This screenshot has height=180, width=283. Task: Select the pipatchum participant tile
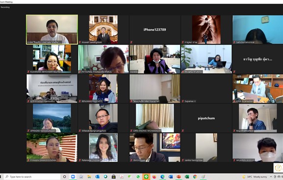206,118
